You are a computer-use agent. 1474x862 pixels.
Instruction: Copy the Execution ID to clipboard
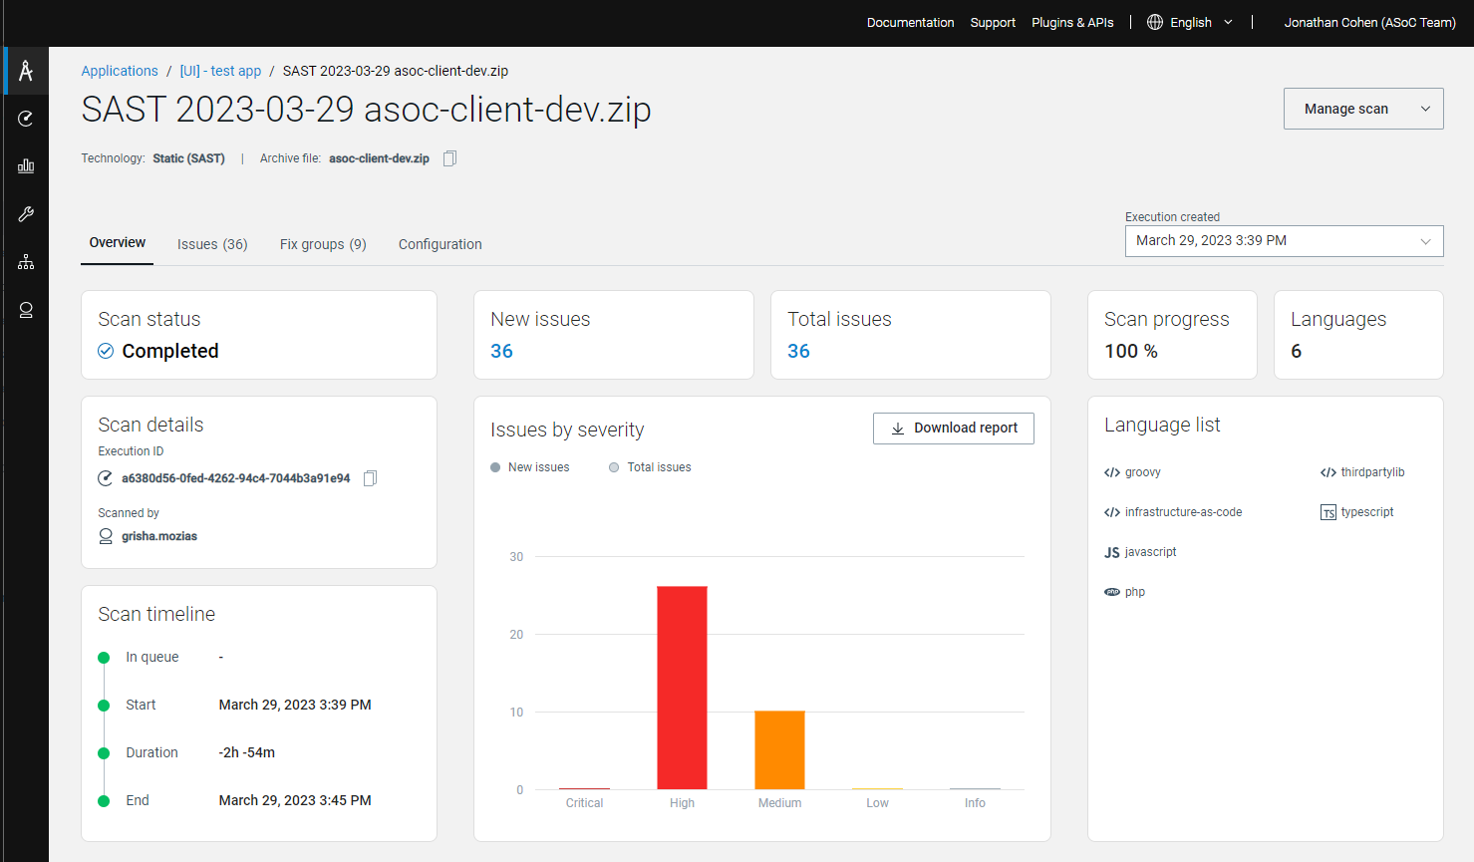coord(370,478)
